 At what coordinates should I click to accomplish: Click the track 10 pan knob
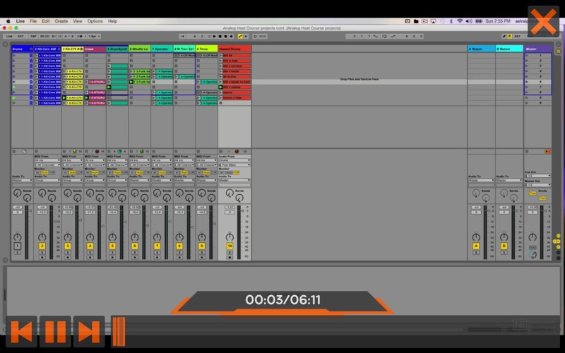pos(230,237)
